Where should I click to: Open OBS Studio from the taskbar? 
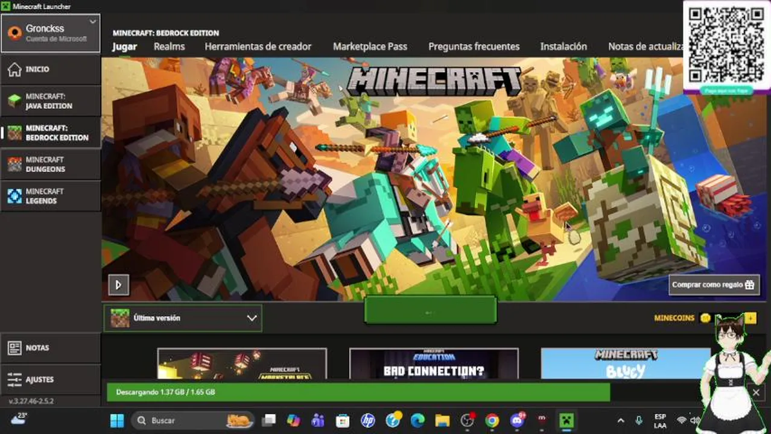tap(467, 420)
